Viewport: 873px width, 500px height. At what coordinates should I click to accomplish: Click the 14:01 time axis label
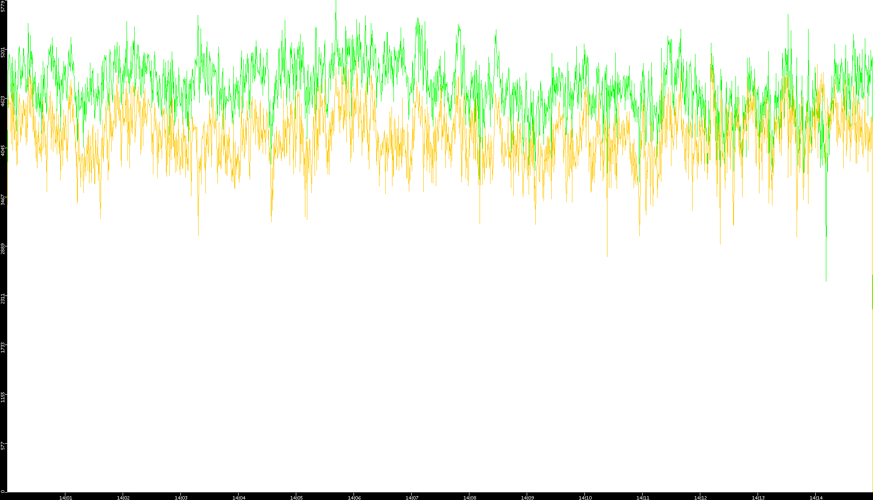pyautogui.click(x=65, y=497)
